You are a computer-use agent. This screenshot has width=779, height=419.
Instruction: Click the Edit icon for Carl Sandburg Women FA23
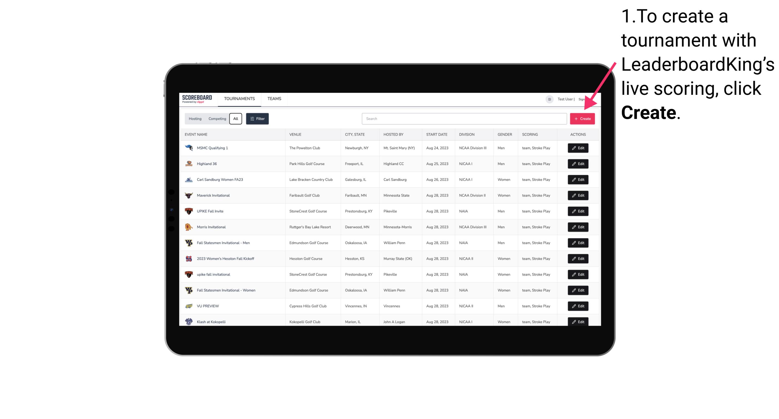tap(578, 180)
